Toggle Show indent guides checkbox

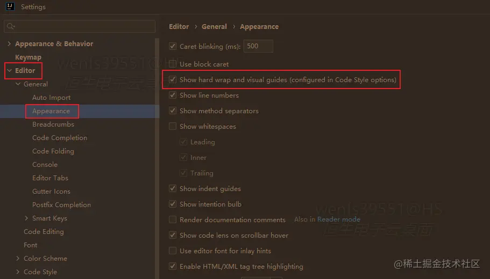pyautogui.click(x=173, y=189)
